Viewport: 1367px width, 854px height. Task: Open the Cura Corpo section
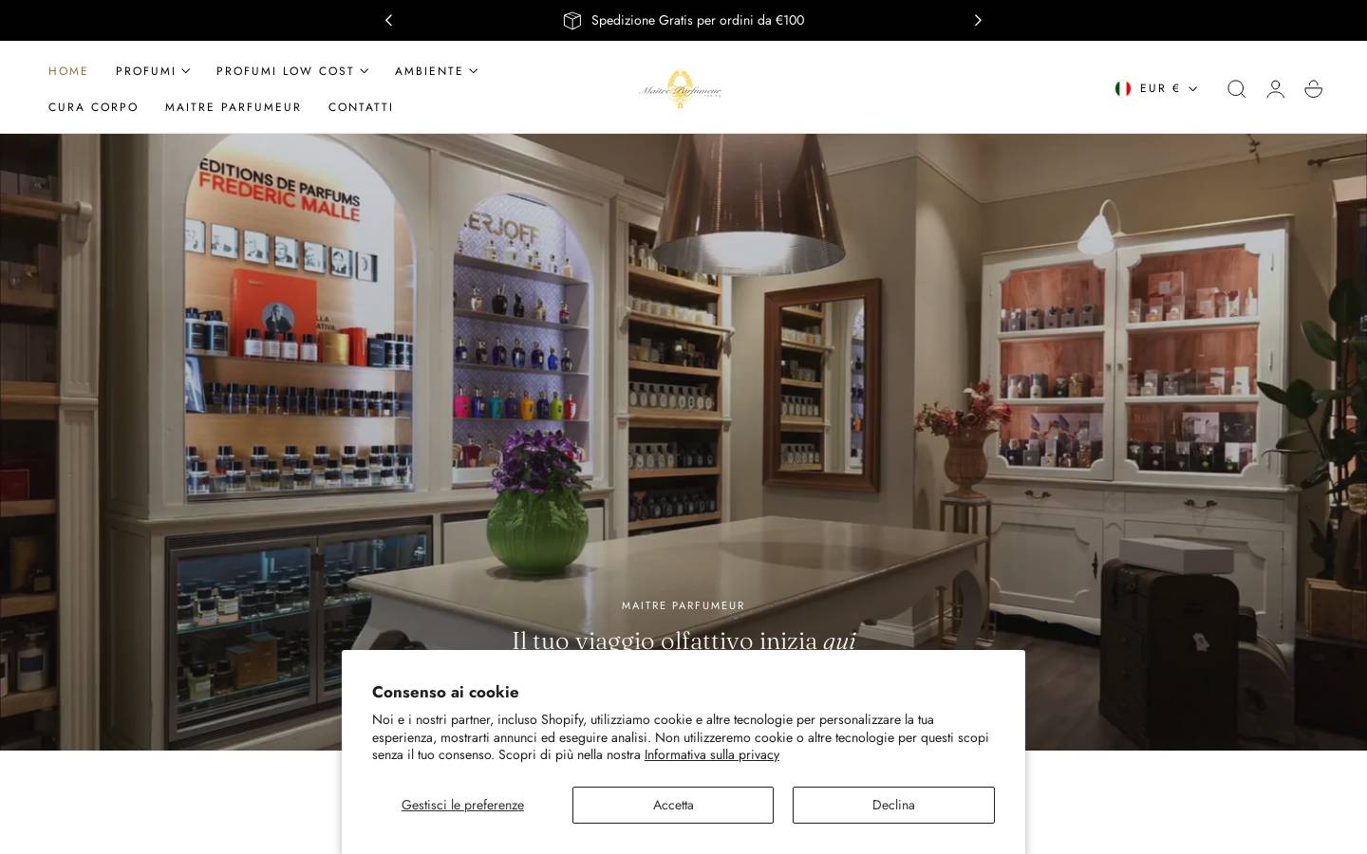(93, 107)
